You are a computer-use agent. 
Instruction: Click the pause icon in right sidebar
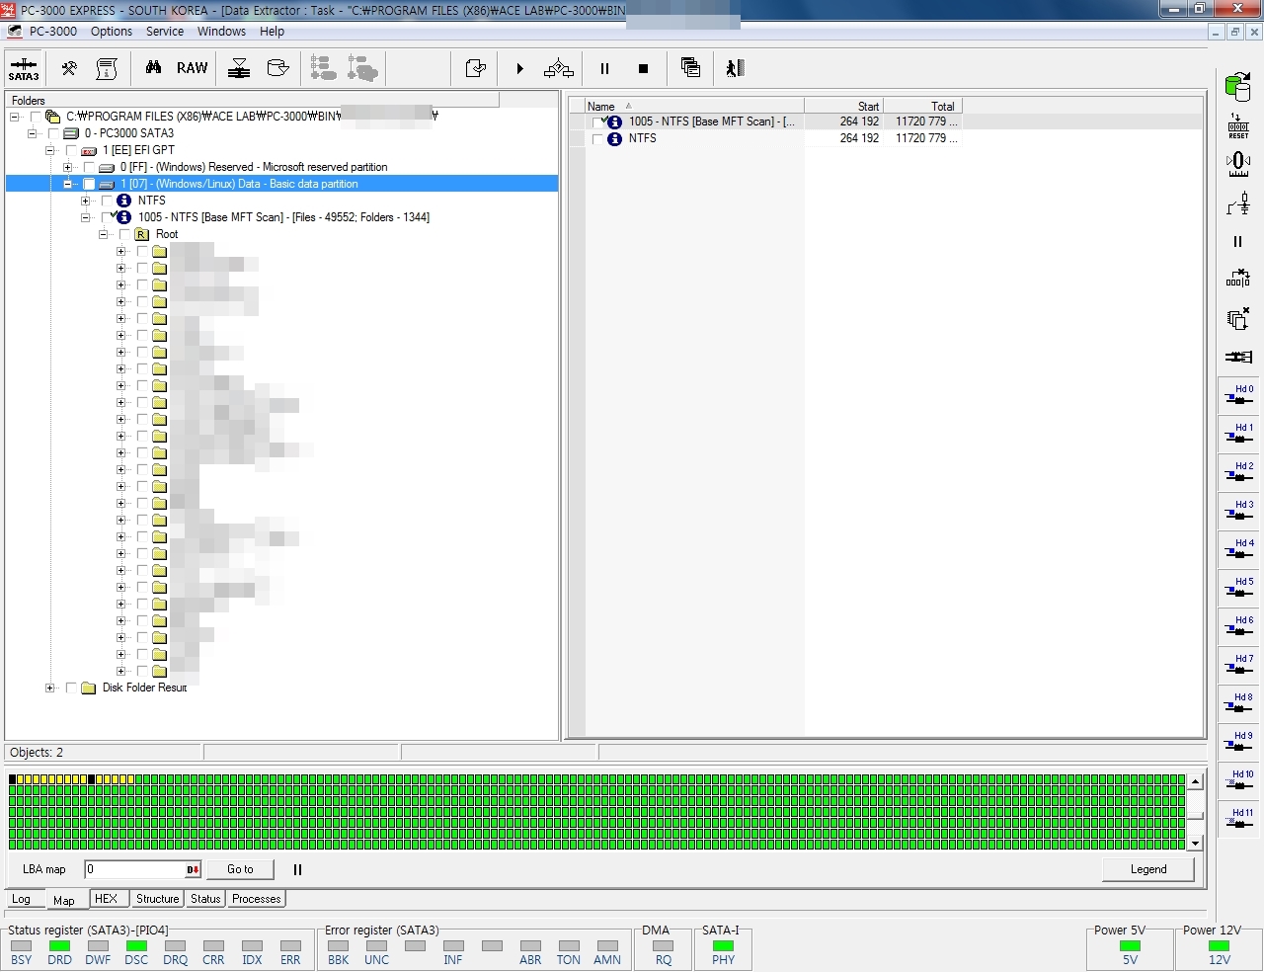[x=1238, y=241]
